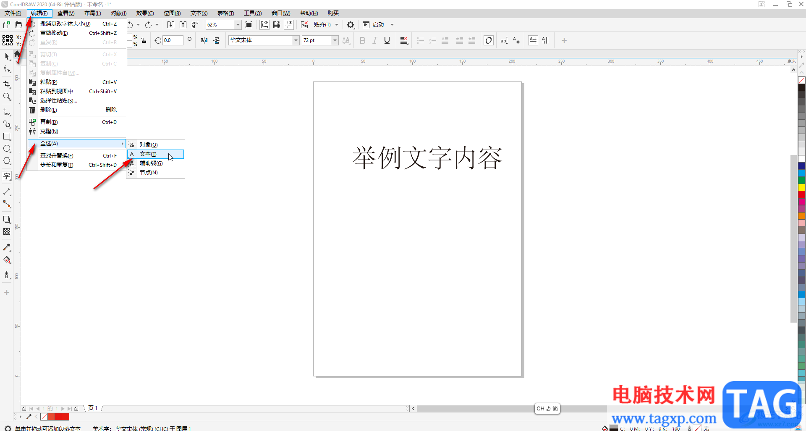Toggle Underline formatting
Image resolution: width=806 pixels, height=431 pixels.
pyautogui.click(x=387, y=40)
